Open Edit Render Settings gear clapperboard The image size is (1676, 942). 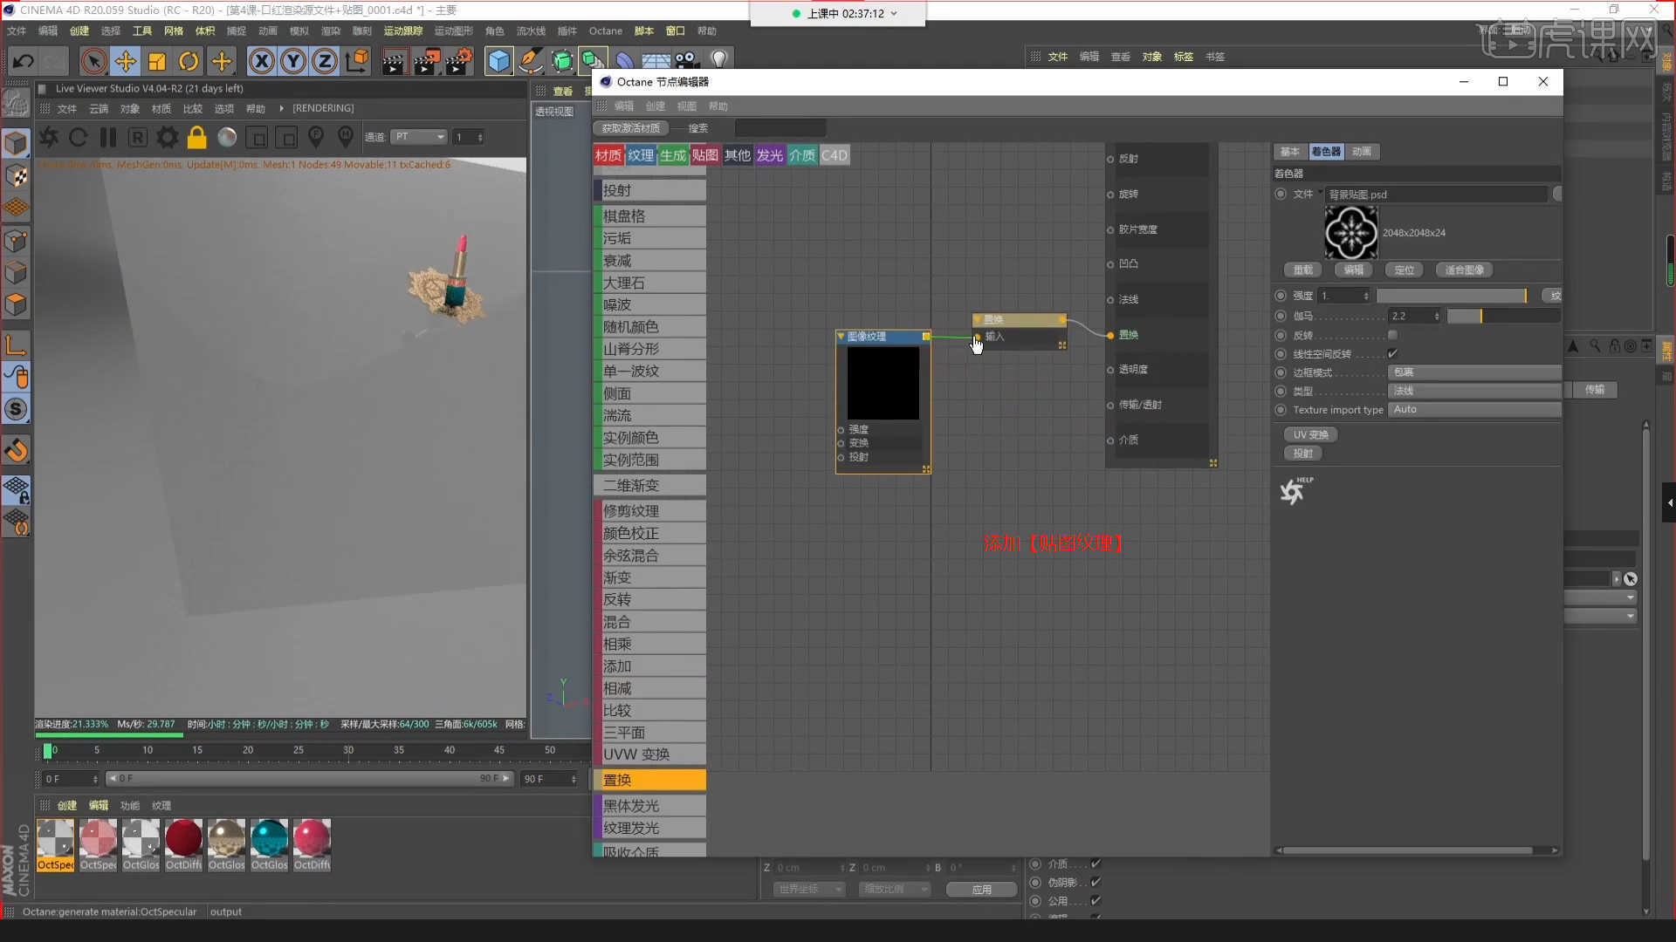[x=459, y=61]
